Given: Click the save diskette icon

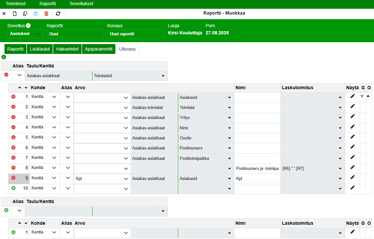Looking at the screenshot, I should [36, 14].
